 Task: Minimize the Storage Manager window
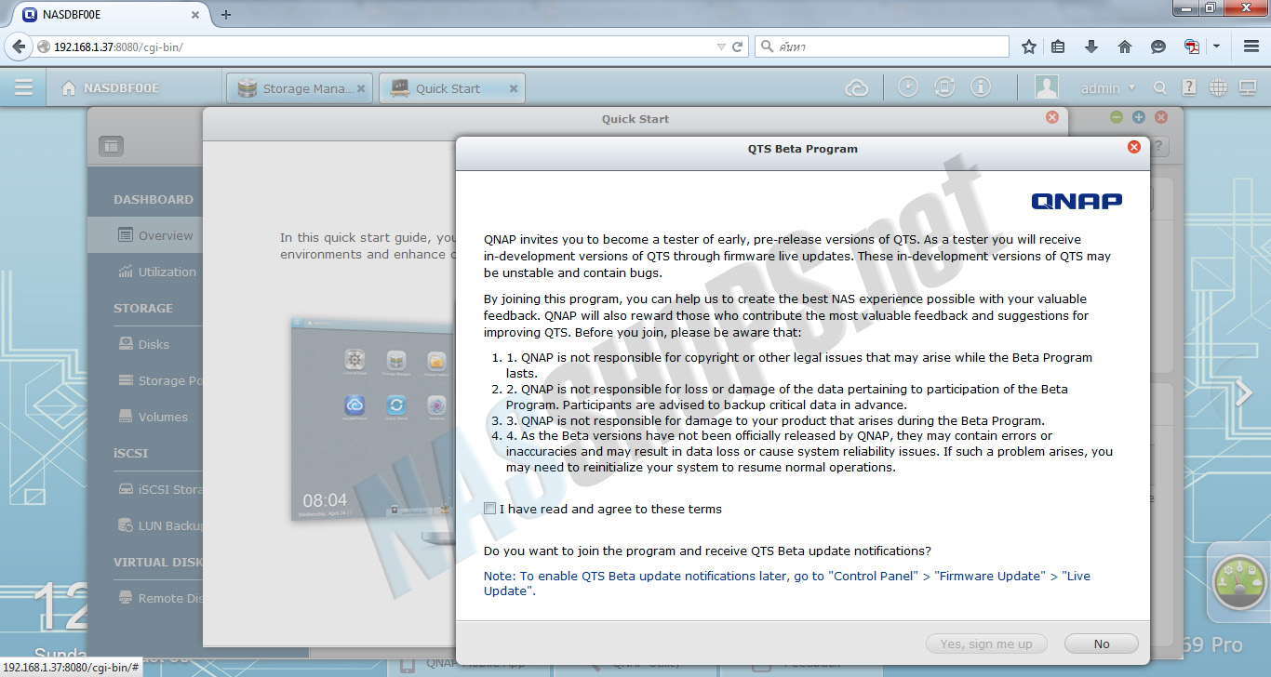(x=1117, y=117)
